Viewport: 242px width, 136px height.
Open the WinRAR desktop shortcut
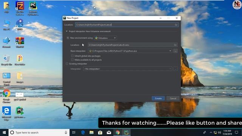coord(20,43)
